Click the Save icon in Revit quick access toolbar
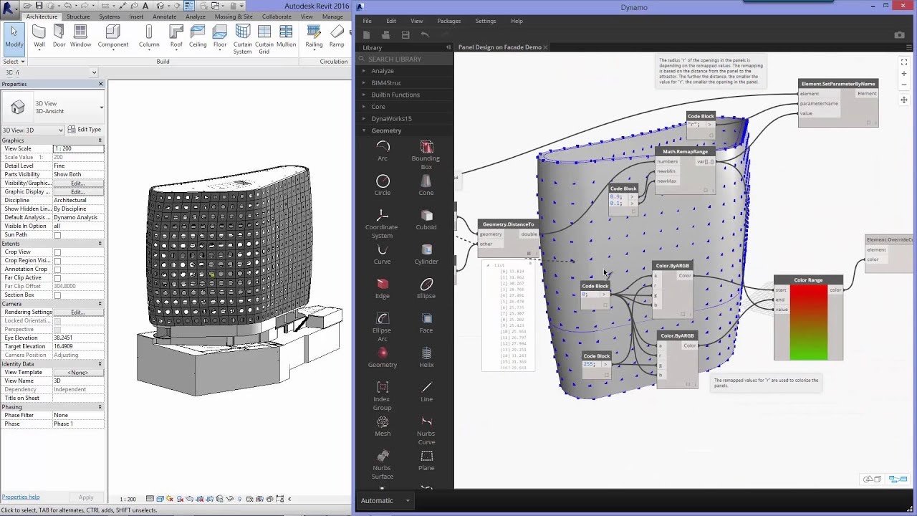Image resolution: width=917 pixels, height=516 pixels. (x=39, y=6)
